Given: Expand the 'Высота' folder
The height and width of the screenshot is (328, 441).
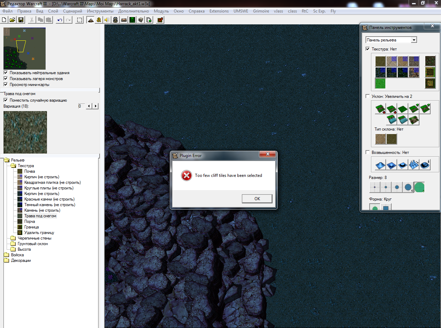Looking at the screenshot, I should 13,249.
